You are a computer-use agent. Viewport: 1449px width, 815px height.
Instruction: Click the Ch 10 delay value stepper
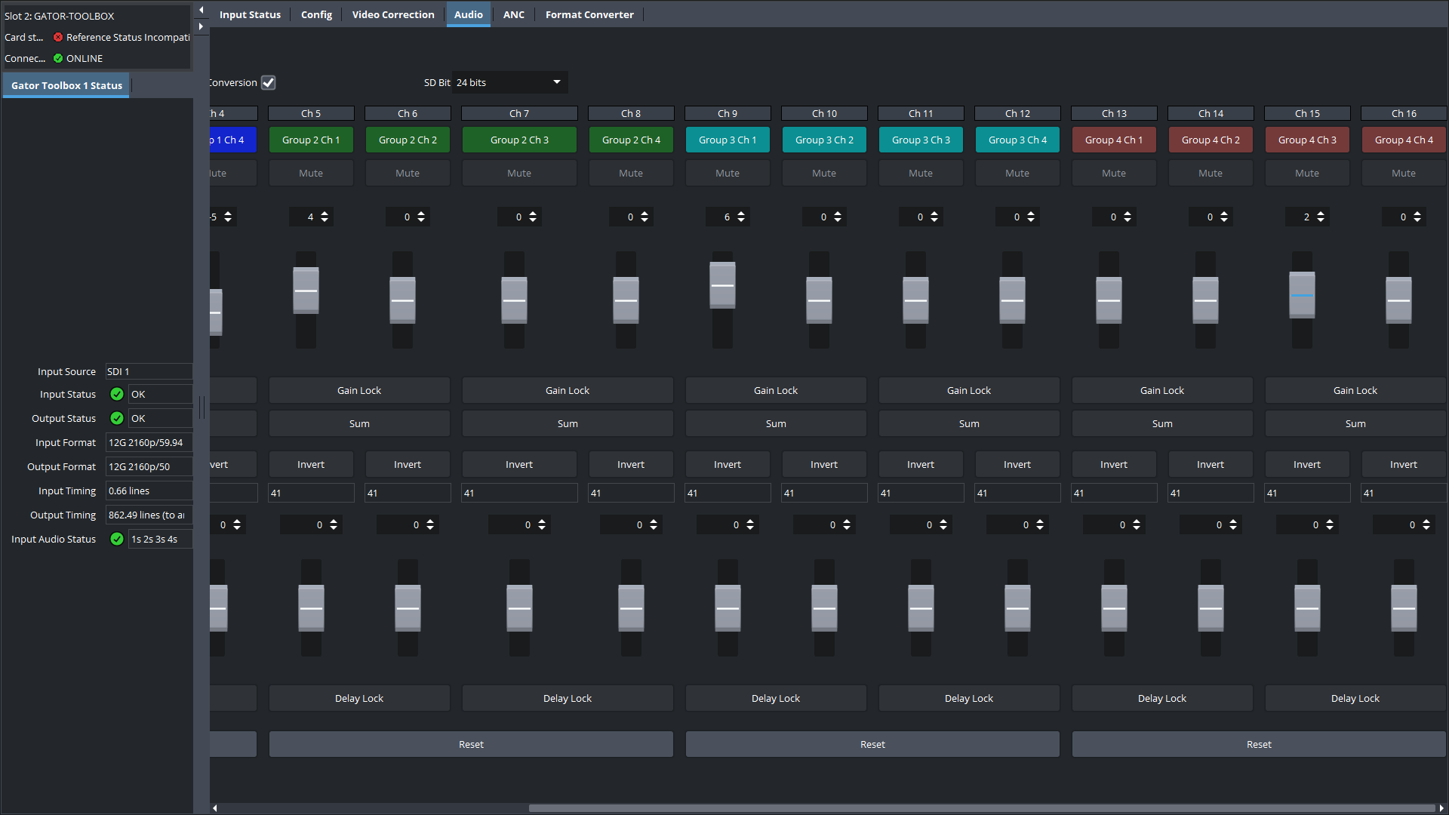(824, 524)
